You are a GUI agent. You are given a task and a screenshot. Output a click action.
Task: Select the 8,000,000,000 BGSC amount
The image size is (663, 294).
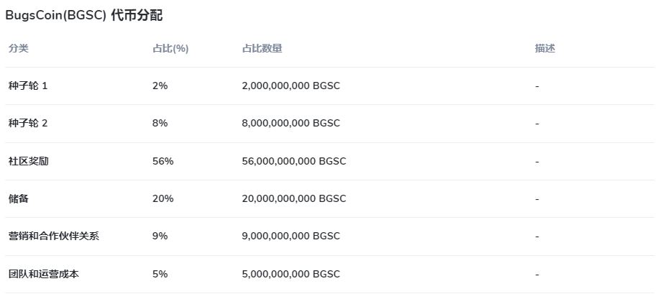291,124
